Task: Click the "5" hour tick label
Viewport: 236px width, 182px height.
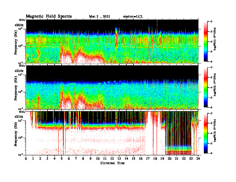Action: pyautogui.click(x=62, y=159)
